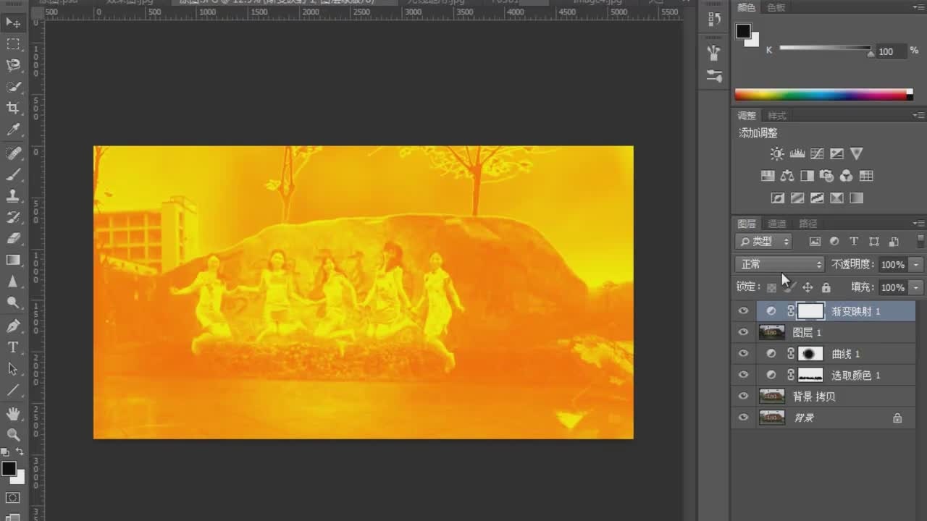Reset default colors in toolbar
This screenshot has height=521, width=927.
[5, 452]
